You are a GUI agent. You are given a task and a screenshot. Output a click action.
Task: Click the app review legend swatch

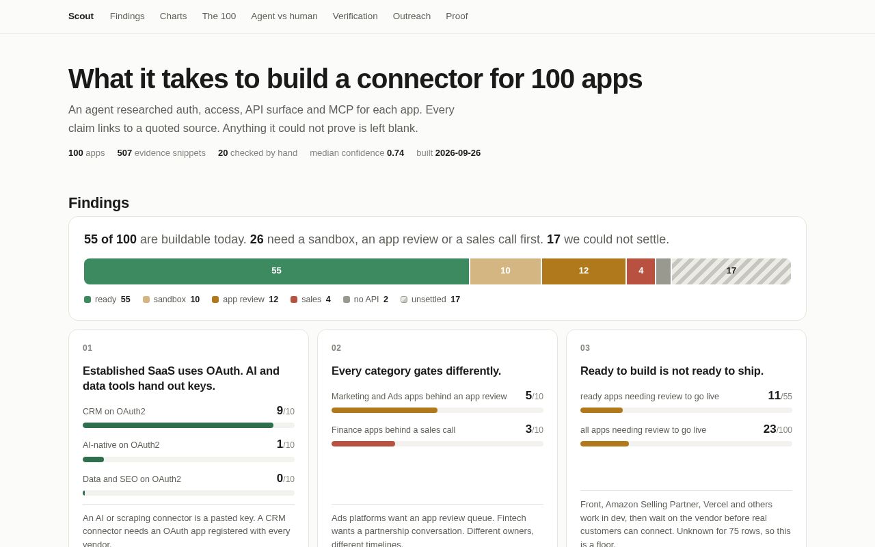[x=215, y=299]
